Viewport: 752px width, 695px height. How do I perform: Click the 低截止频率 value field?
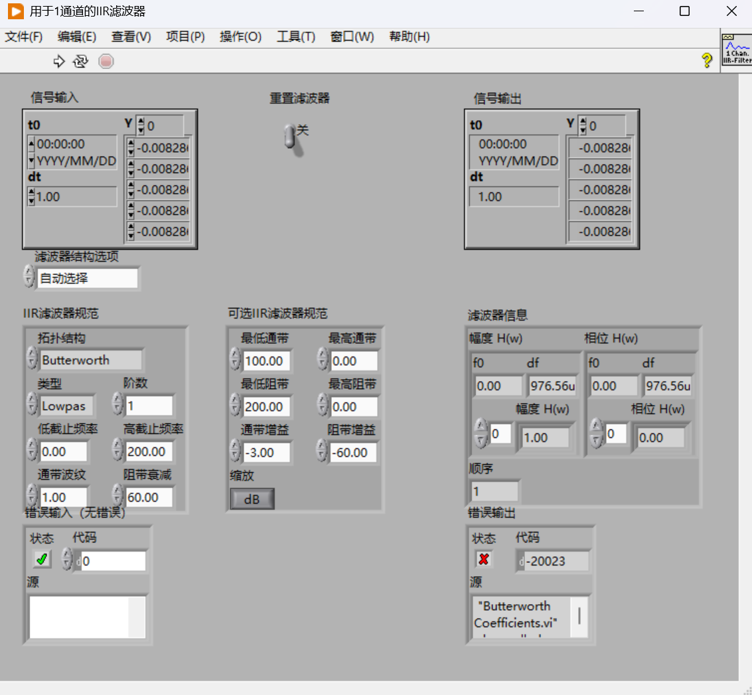[x=63, y=451]
